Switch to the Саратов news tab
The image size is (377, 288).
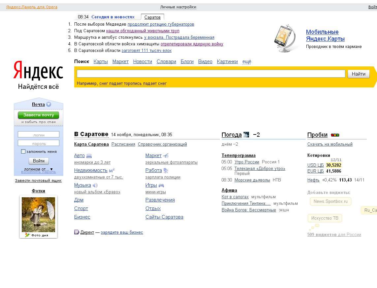(152, 17)
